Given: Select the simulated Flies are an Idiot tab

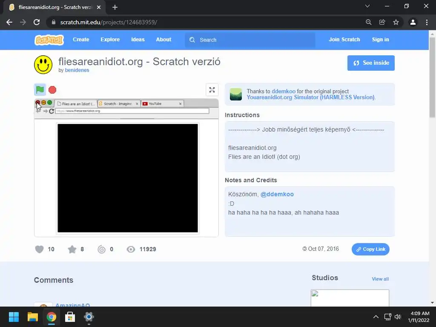Looking at the screenshot, I should click(x=76, y=104).
